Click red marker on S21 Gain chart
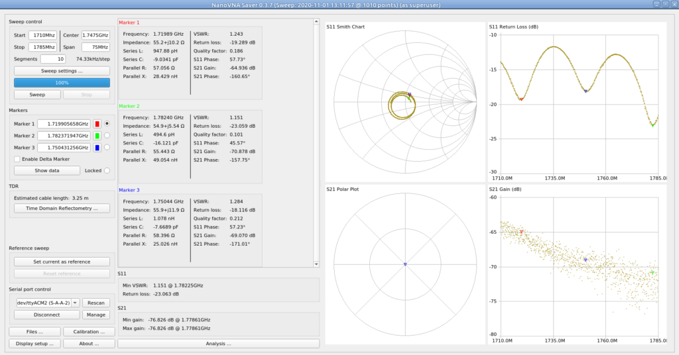Image resolution: width=679 pixels, height=355 pixels. pos(521,232)
